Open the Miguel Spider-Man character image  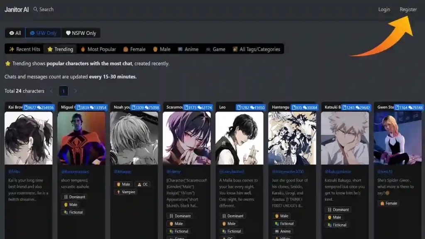[x=81, y=138]
